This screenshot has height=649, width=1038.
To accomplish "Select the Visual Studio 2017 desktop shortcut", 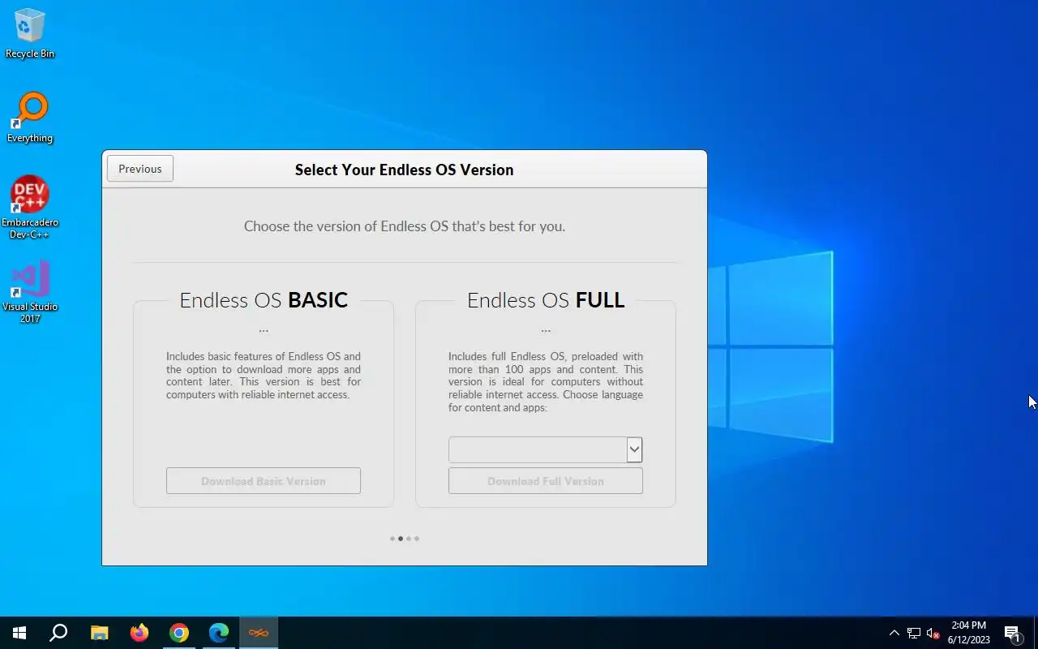I will [x=30, y=292].
